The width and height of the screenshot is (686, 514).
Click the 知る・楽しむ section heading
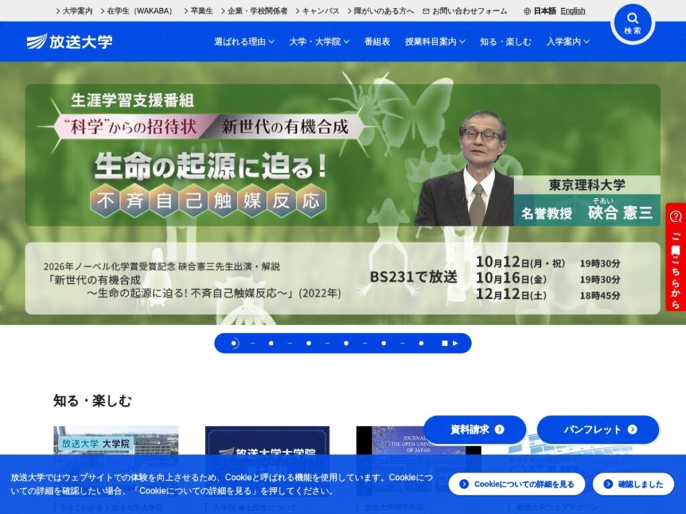point(92,401)
